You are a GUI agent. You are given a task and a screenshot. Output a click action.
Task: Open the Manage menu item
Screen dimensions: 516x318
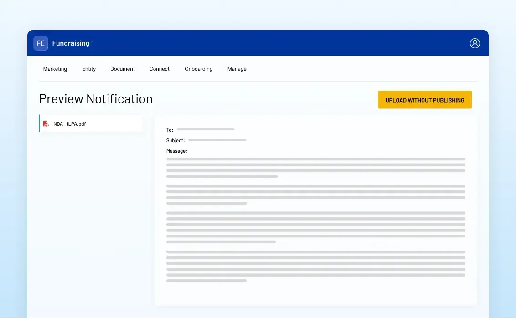click(x=237, y=69)
